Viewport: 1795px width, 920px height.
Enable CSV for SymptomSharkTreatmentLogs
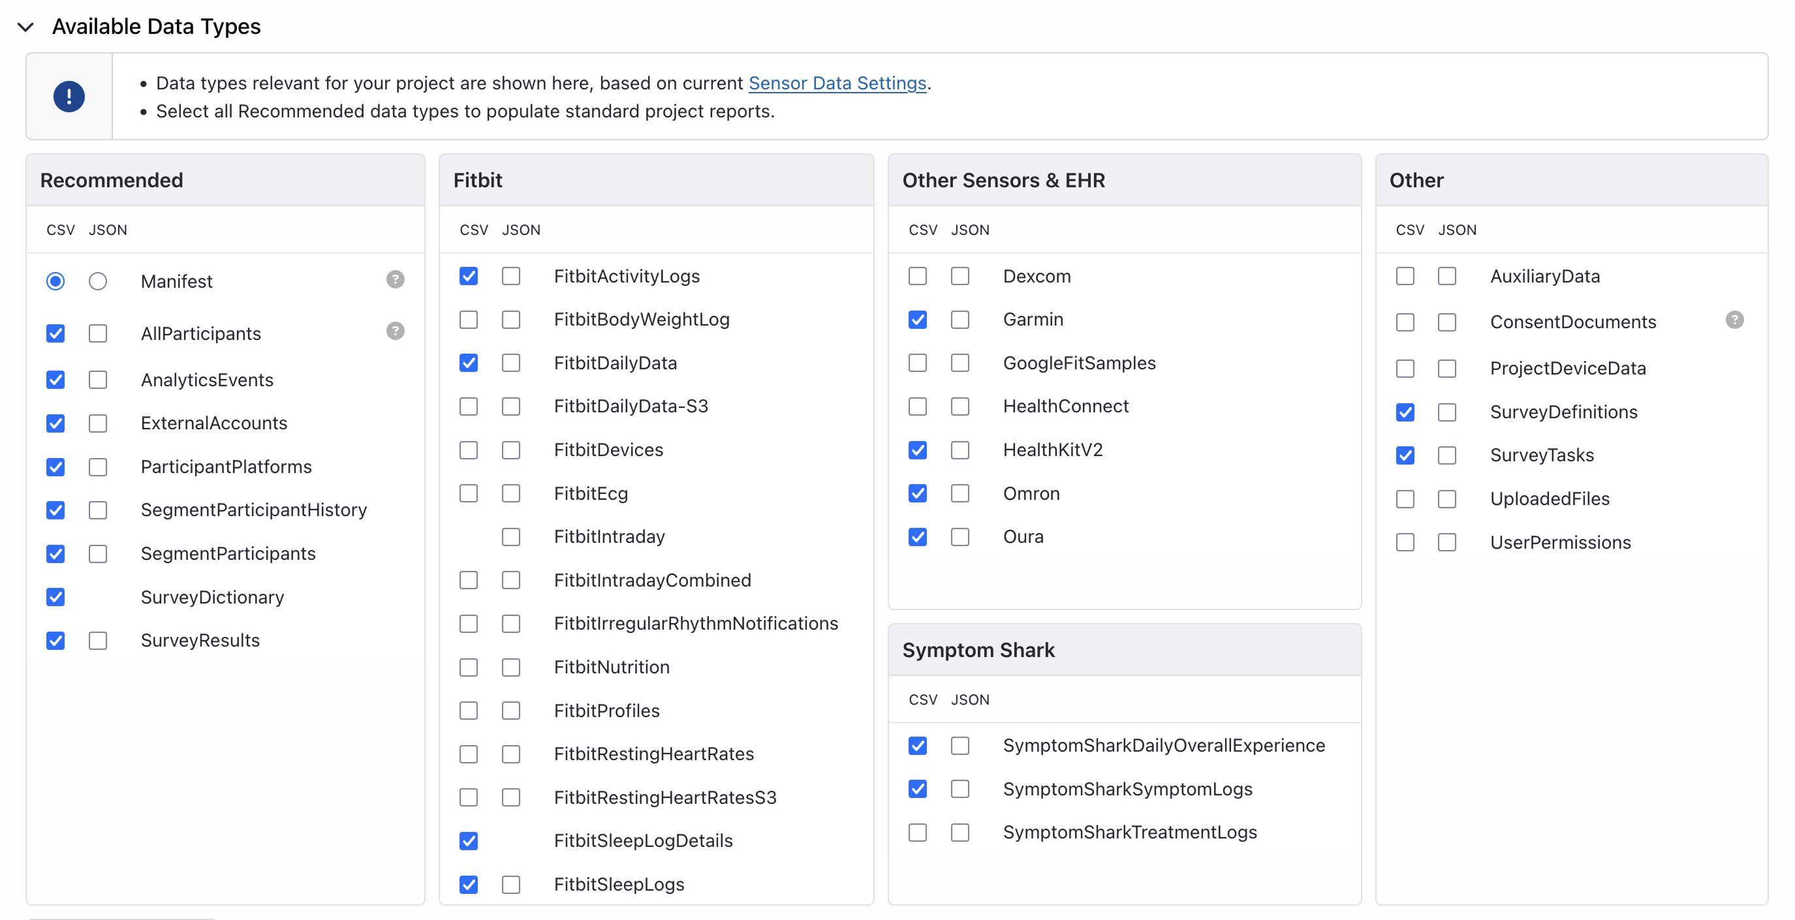click(918, 833)
